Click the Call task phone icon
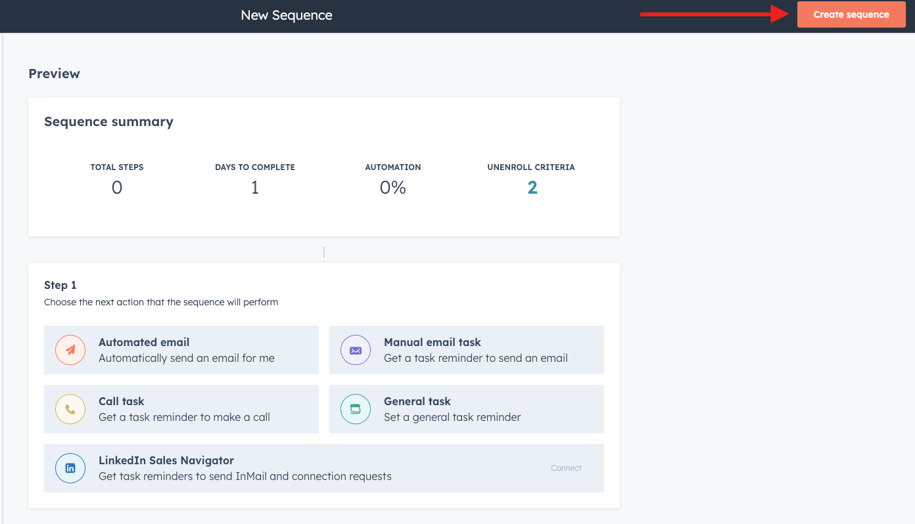915x524 pixels. [x=70, y=409]
